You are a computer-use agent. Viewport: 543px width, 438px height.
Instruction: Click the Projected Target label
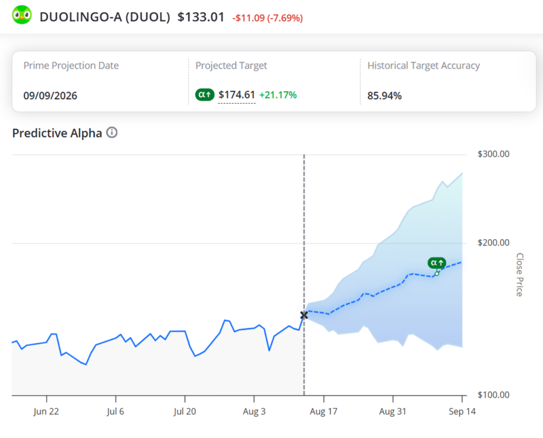coord(231,65)
